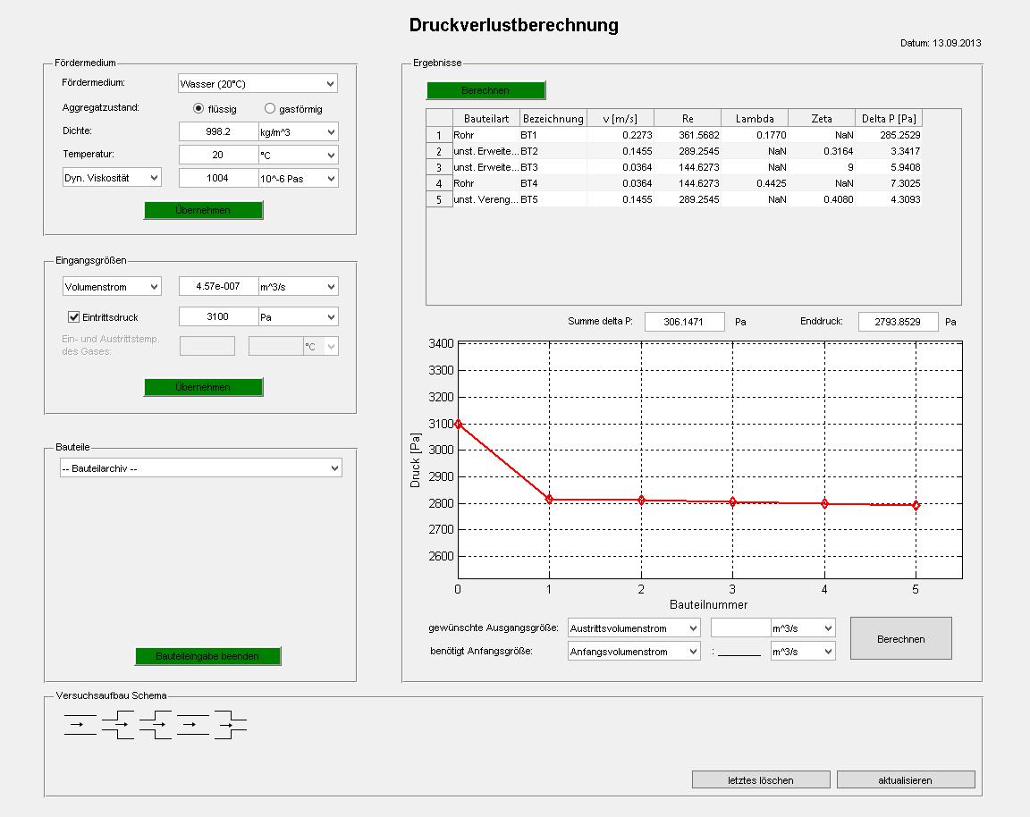Open the Dyn. Viskosität selector
This screenshot has height=817, width=1030.
(112, 178)
